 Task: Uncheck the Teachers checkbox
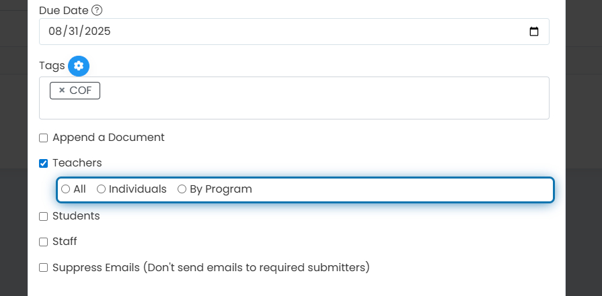tap(43, 164)
